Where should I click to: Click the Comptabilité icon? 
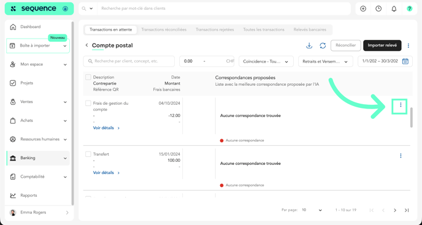point(13,177)
